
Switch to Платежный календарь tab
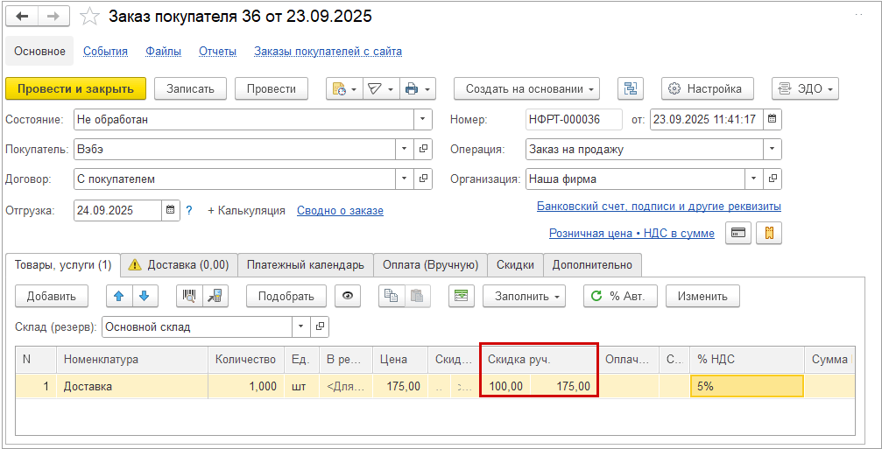coord(306,264)
